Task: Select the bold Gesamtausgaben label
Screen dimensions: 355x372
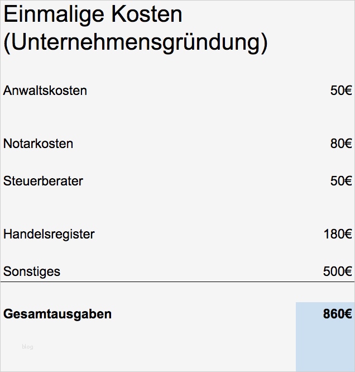Action: (57, 314)
